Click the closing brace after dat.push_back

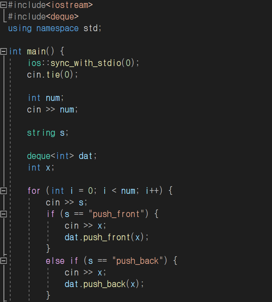point(48,295)
